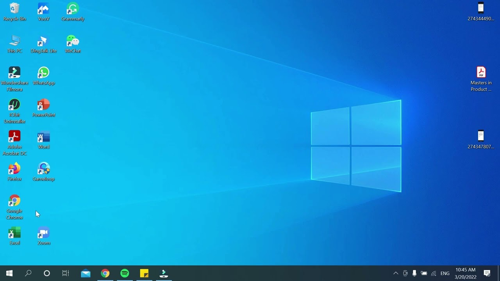Screen dimensions: 500x281
Task: Click the Meet Now tray icon
Action: (x=405, y=273)
